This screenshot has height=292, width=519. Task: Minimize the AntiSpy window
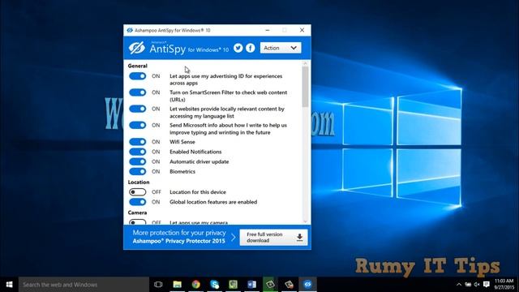(x=268, y=30)
